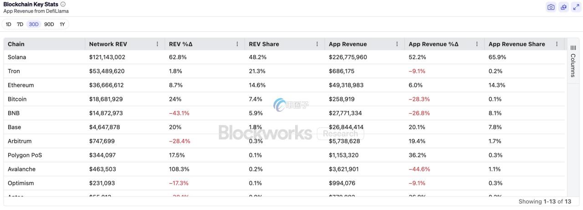
Task: Click the Tron chain cell
Action: (14, 71)
